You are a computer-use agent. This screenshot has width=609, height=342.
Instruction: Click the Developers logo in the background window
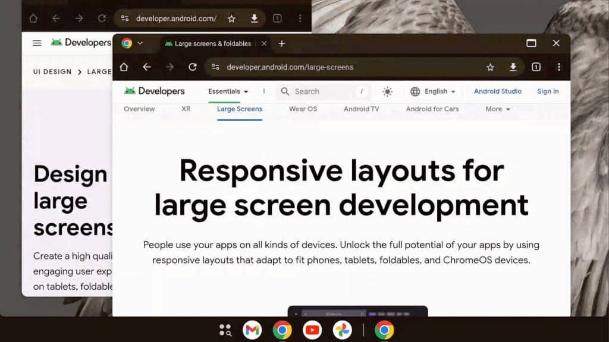[x=81, y=42]
